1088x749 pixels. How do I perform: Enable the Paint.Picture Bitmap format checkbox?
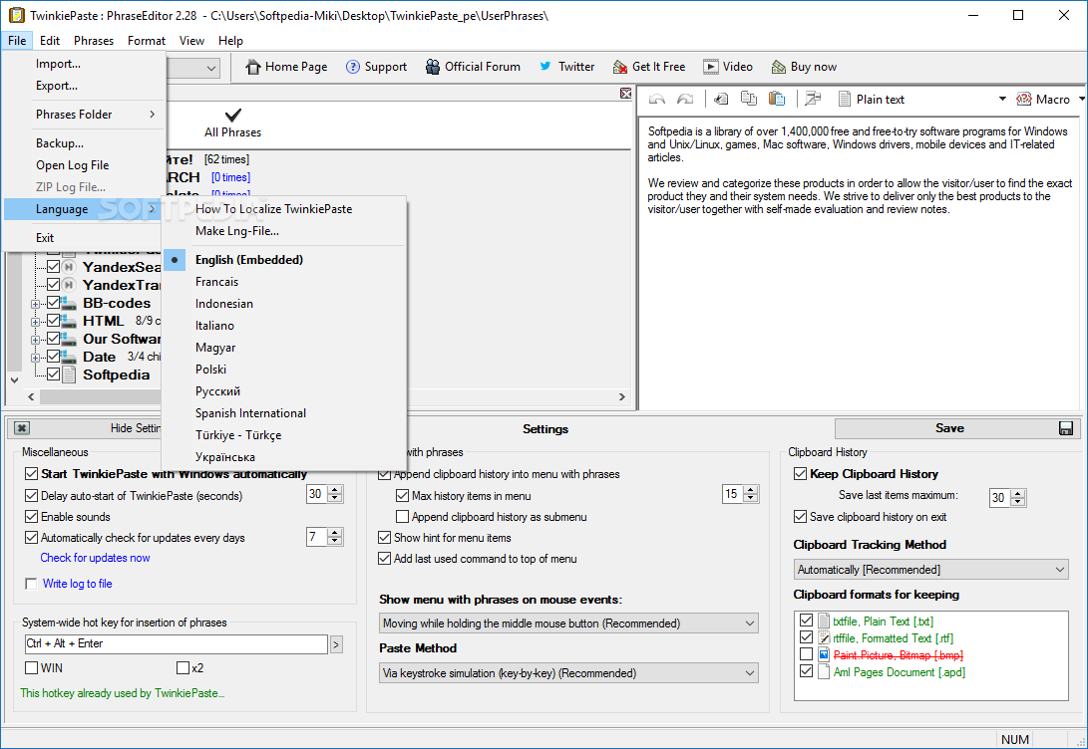point(806,654)
